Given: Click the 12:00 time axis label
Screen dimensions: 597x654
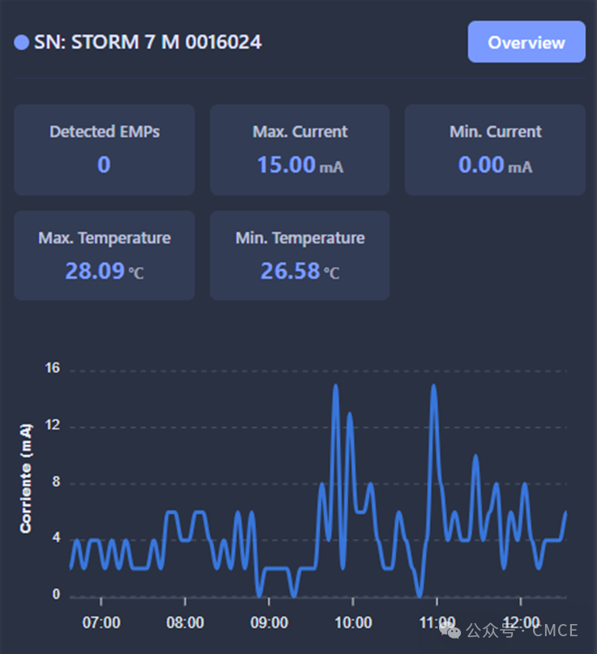Looking at the screenshot, I should (520, 622).
